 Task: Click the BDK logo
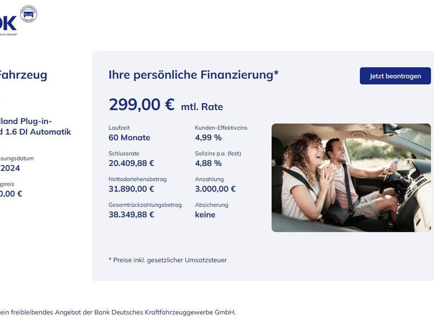pyautogui.click(x=8, y=24)
